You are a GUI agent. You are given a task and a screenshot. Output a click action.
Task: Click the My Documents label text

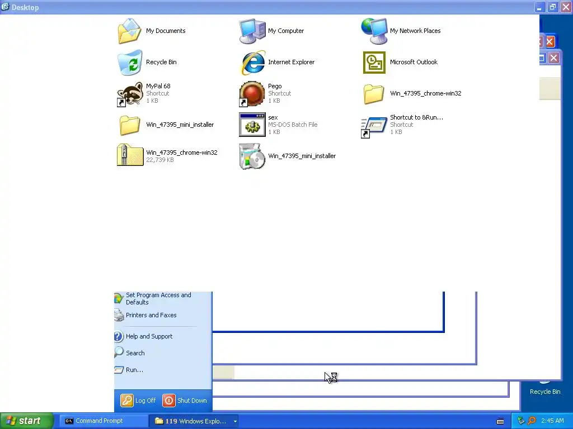click(x=166, y=31)
